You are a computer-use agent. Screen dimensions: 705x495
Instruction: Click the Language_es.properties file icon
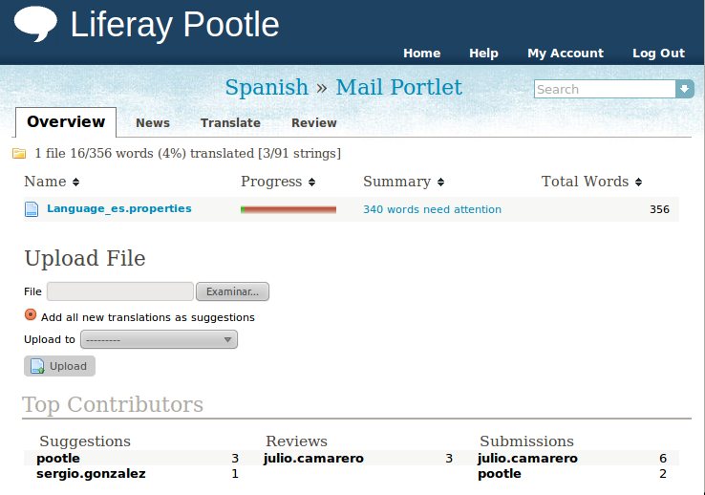[32, 209]
